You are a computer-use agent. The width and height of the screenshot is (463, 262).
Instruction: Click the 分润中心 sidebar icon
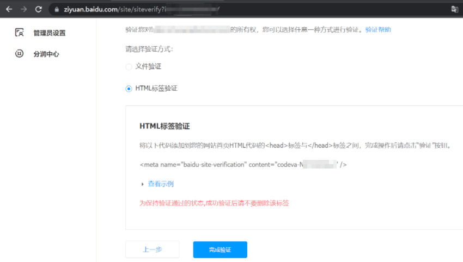coord(19,54)
